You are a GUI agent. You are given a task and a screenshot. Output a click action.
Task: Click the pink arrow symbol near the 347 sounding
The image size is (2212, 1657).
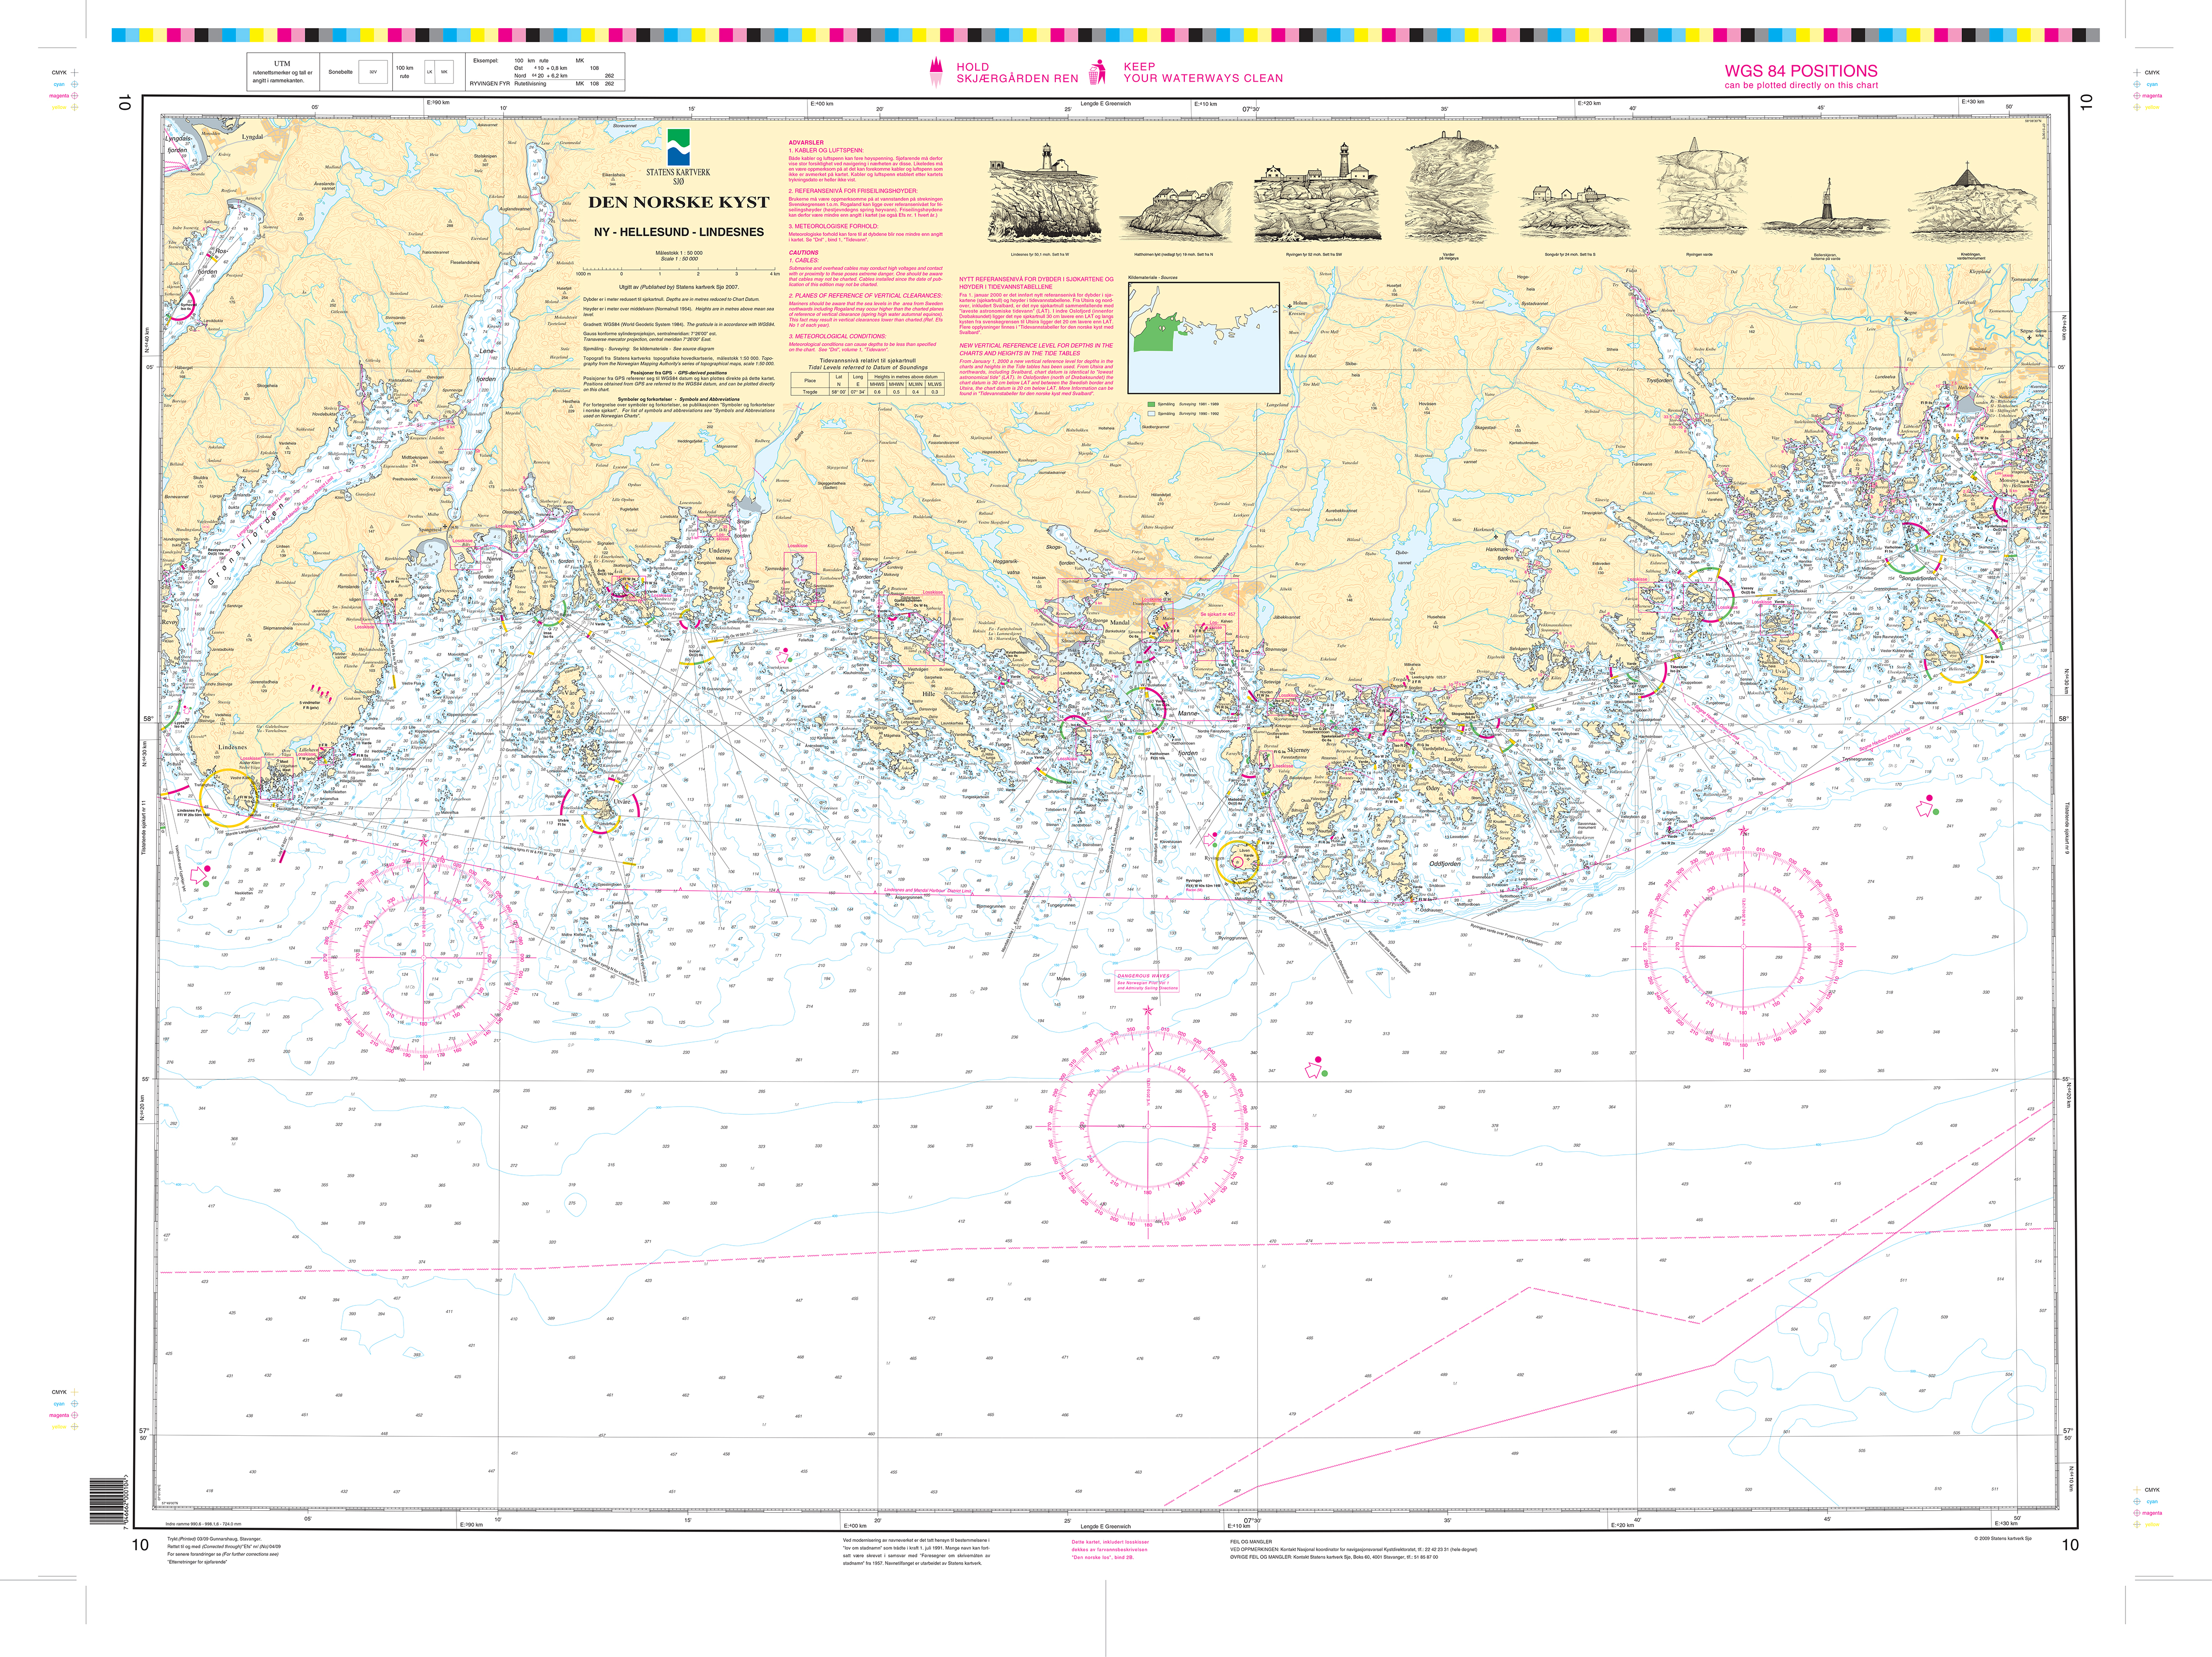pos(1313,1070)
